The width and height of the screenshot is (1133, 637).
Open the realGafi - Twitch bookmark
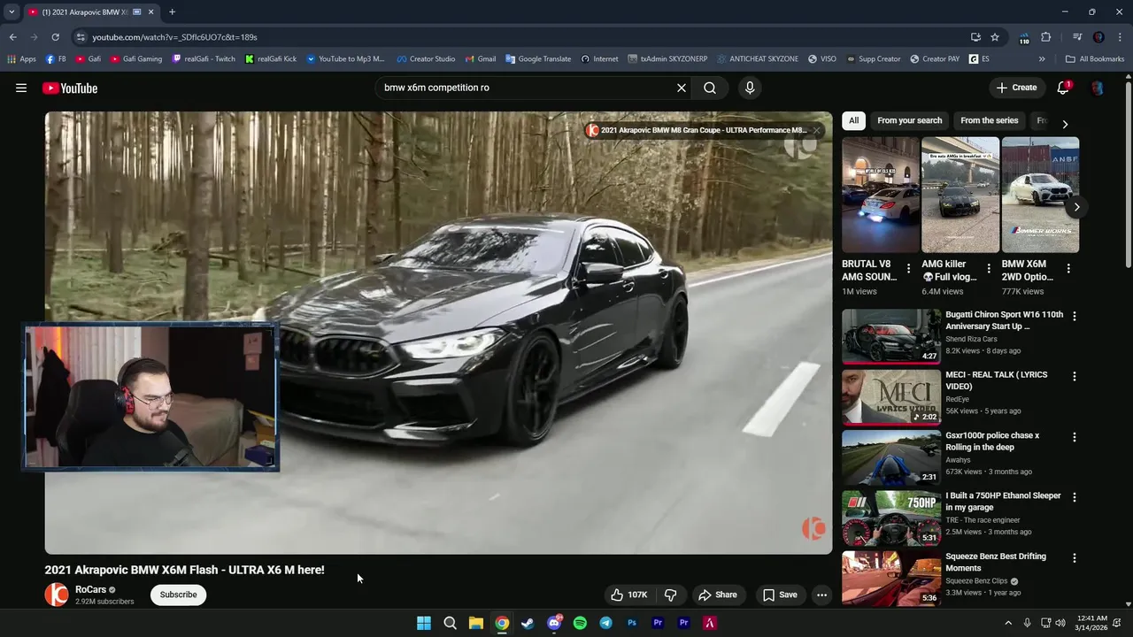click(203, 59)
